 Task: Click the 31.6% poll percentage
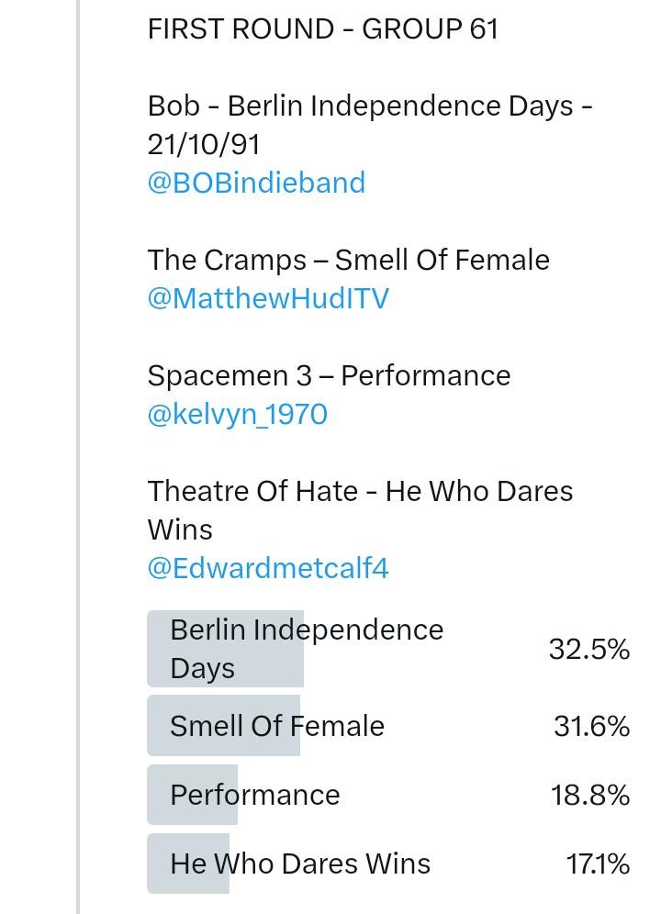(591, 727)
